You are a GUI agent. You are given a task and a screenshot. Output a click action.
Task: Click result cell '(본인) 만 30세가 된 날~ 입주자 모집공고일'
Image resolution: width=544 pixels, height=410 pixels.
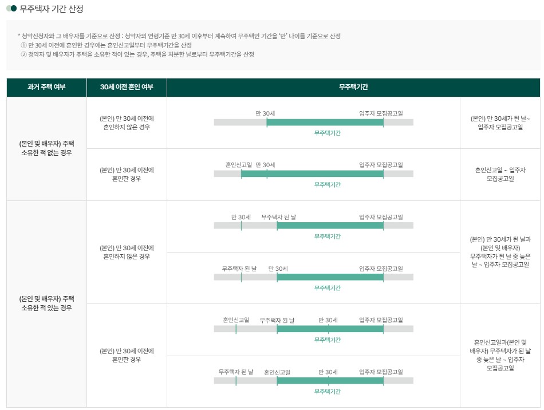click(x=500, y=123)
